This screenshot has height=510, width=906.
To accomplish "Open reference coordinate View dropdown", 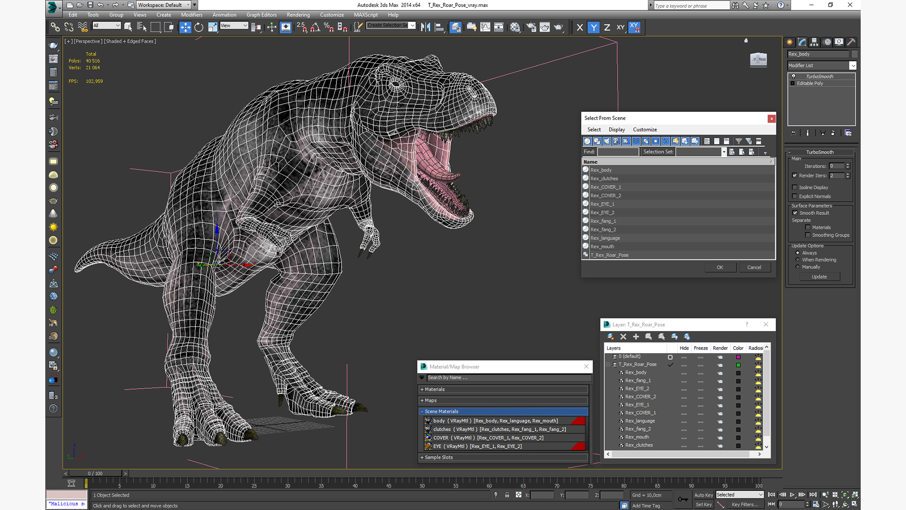I will [234, 25].
